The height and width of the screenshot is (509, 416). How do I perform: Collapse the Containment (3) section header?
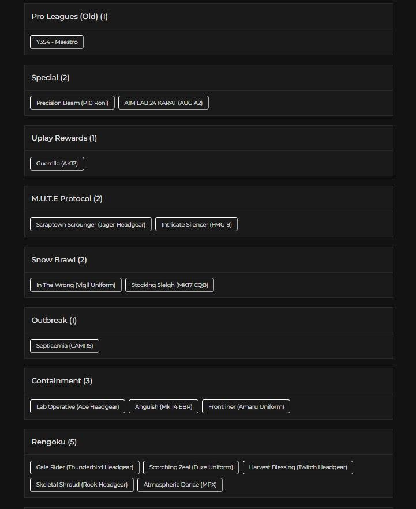coord(209,381)
